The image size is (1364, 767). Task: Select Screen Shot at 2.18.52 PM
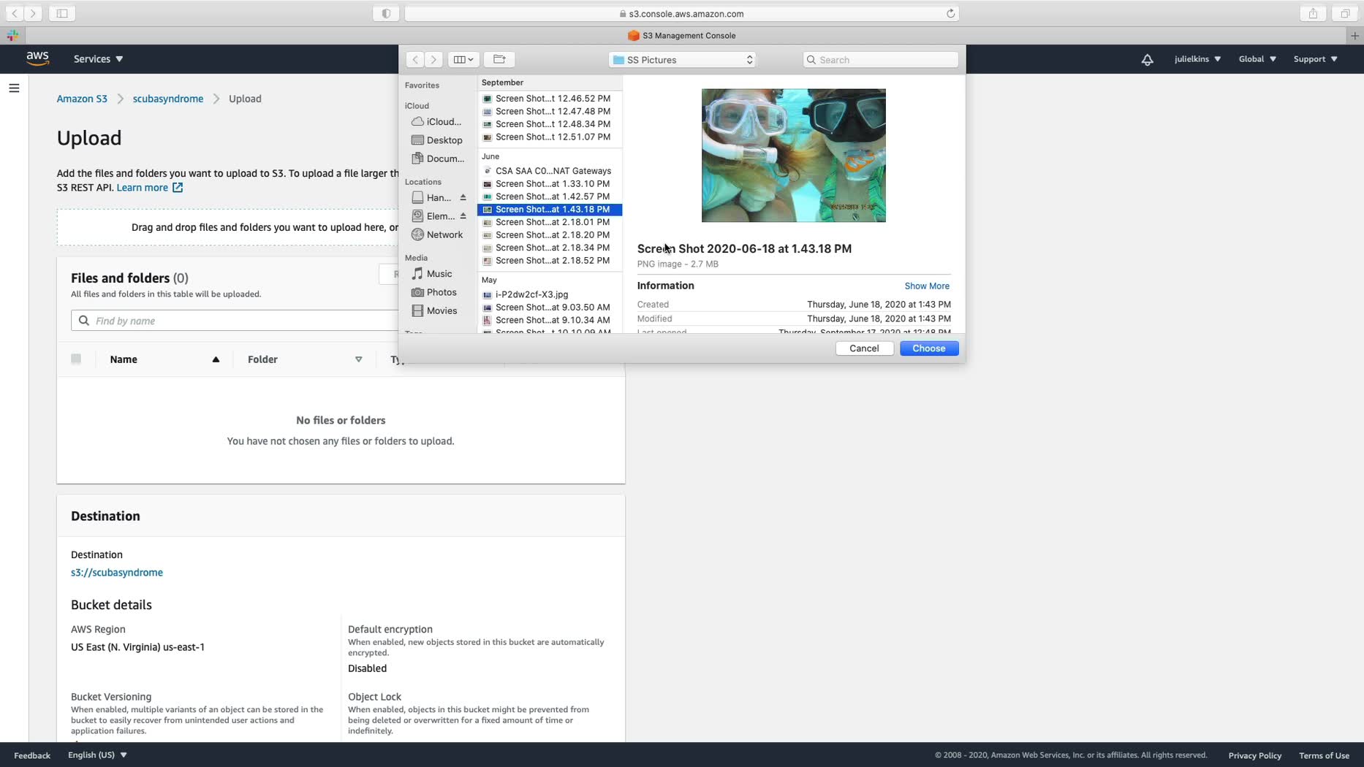(x=549, y=261)
